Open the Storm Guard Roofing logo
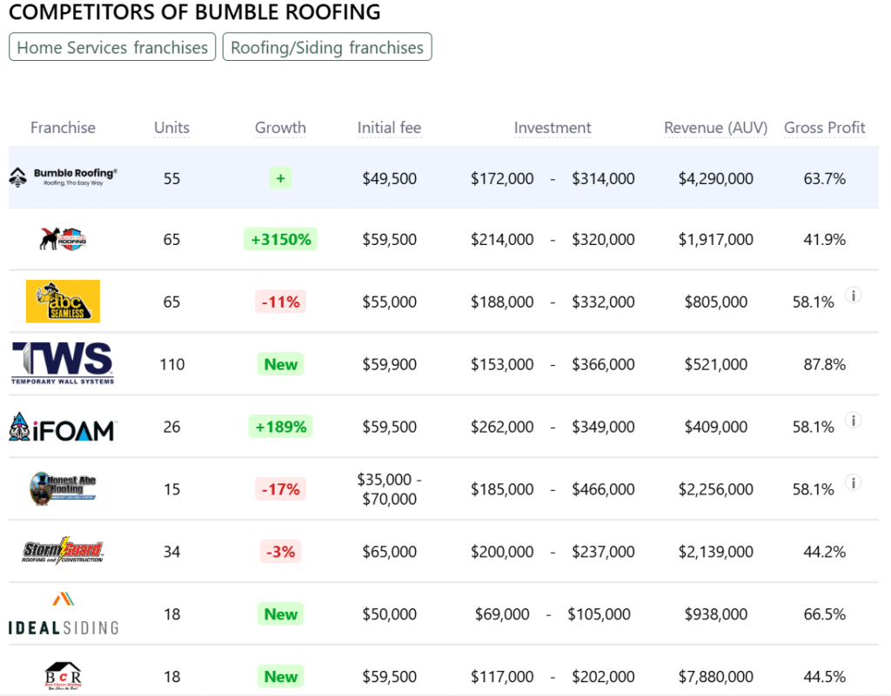Image resolution: width=891 pixels, height=696 pixels. click(63, 550)
